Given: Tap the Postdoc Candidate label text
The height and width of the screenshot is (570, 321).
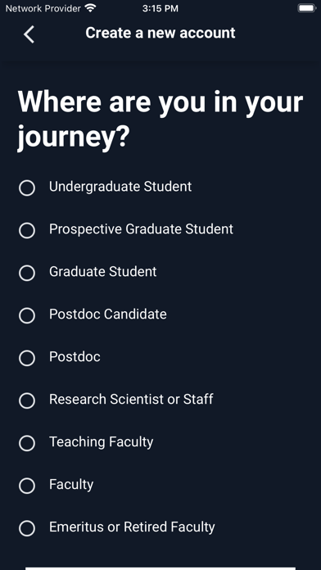Looking at the screenshot, I should tap(108, 314).
